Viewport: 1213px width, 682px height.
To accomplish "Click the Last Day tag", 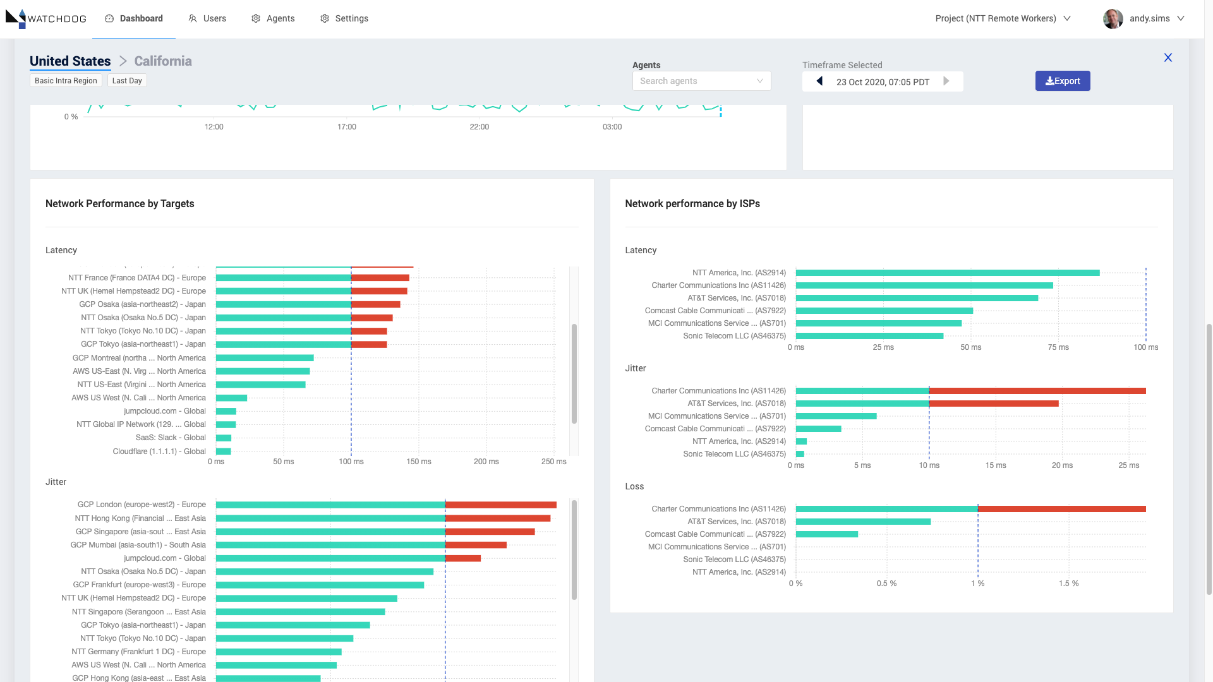I will tap(127, 80).
